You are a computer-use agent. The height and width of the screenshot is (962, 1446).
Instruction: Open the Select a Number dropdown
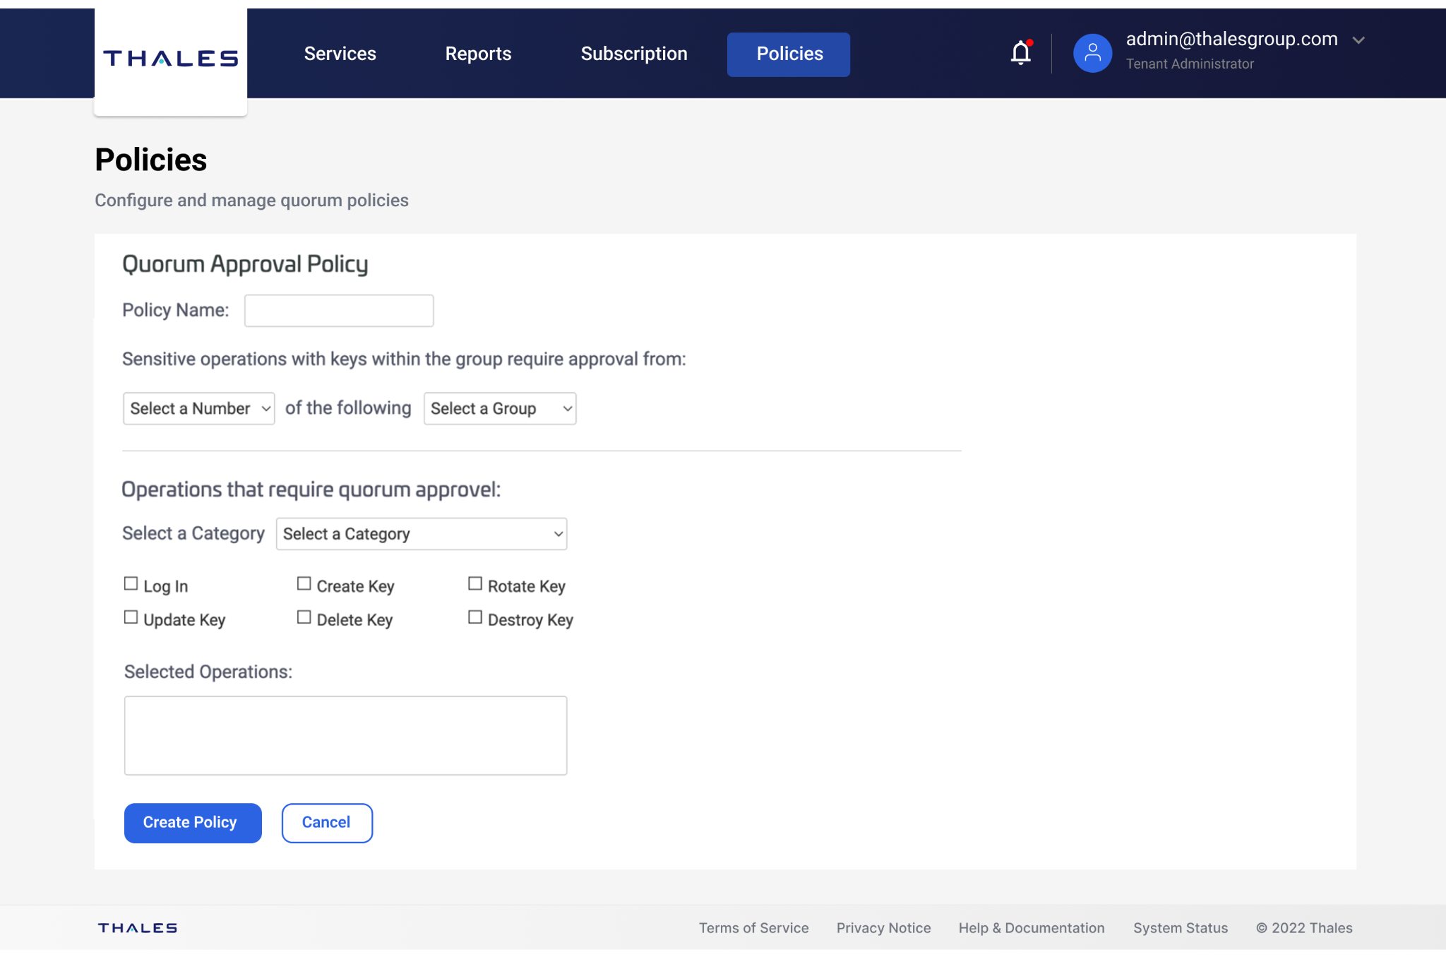pyautogui.click(x=199, y=408)
